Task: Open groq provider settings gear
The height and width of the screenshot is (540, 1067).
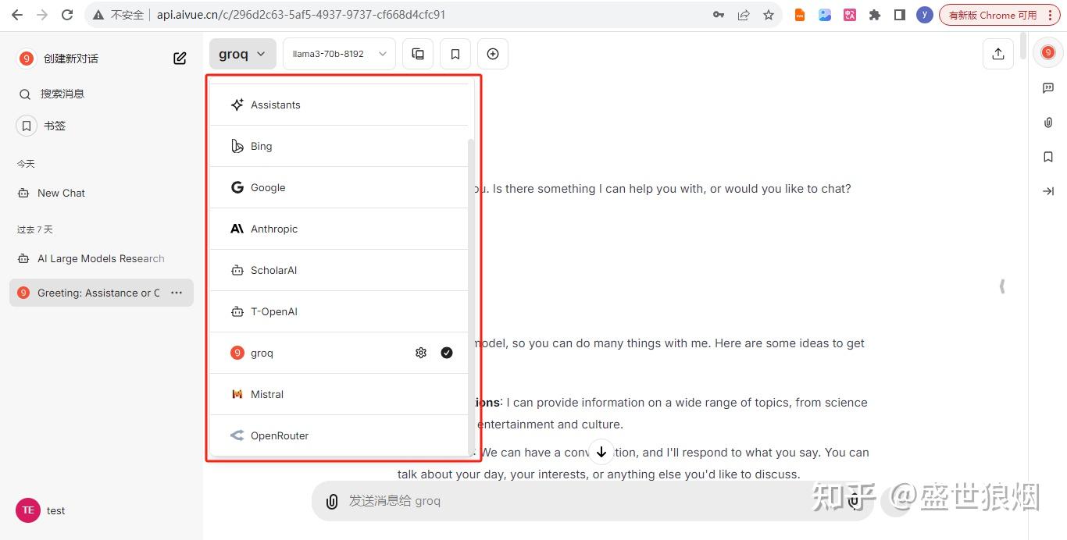Action: pyautogui.click(x=421, y=353)
